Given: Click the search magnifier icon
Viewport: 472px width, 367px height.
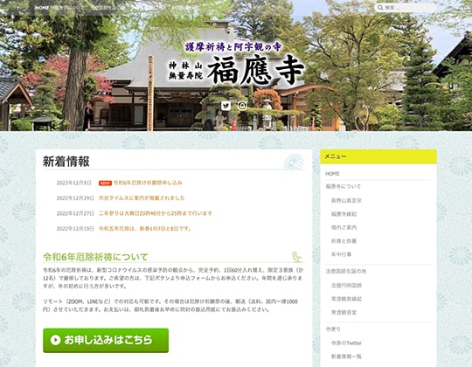Looking at the screenshot, I should pos(380,8).
